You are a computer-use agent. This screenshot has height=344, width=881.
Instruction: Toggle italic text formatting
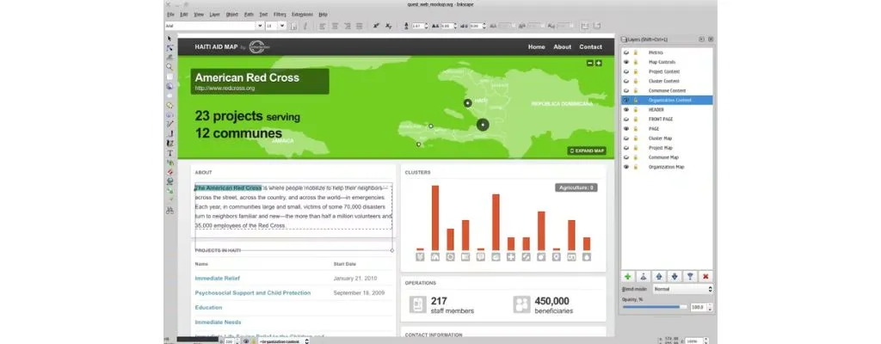coord(305,26)
